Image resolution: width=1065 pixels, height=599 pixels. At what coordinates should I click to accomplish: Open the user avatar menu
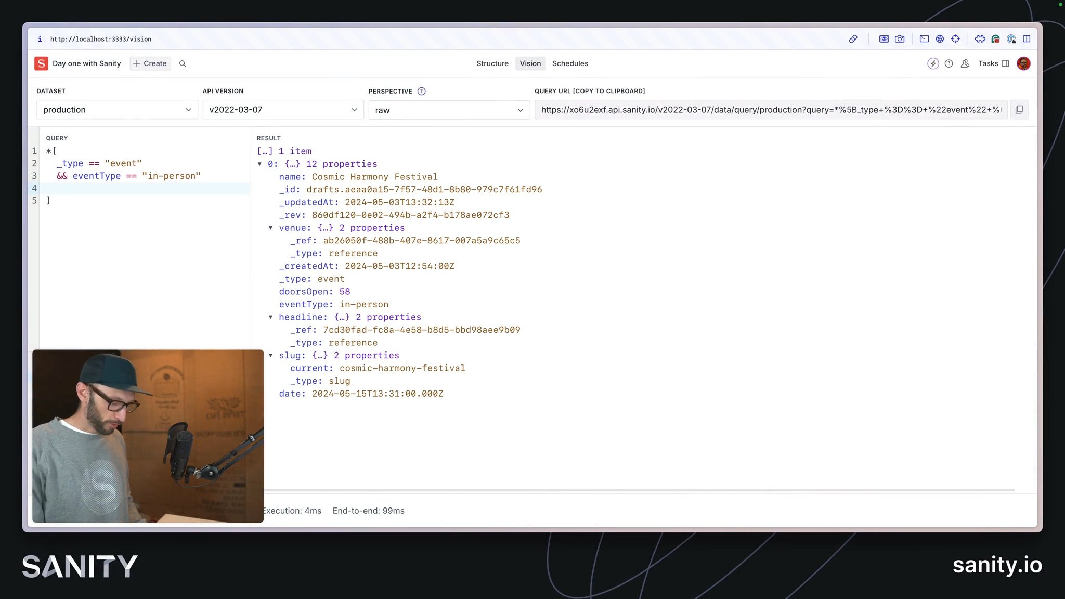pos(1023,63)
